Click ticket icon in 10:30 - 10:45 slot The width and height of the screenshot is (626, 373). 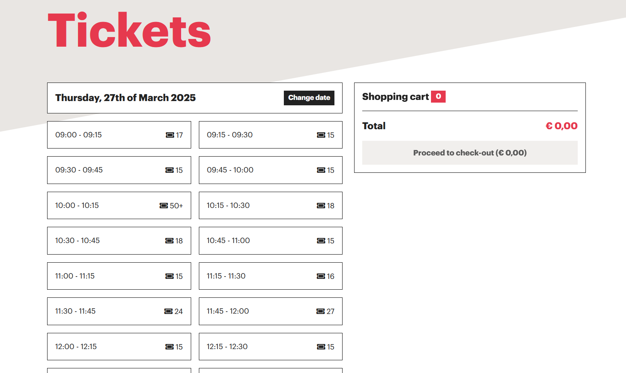[169, 241]
